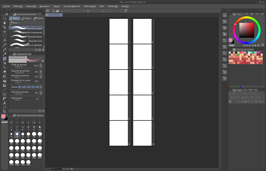The height and width of the screenshot is (171, 266).
Task: Open Densité du pinceau dynamics dropdown
Action: pyautogui.click(x=41, y=93)
